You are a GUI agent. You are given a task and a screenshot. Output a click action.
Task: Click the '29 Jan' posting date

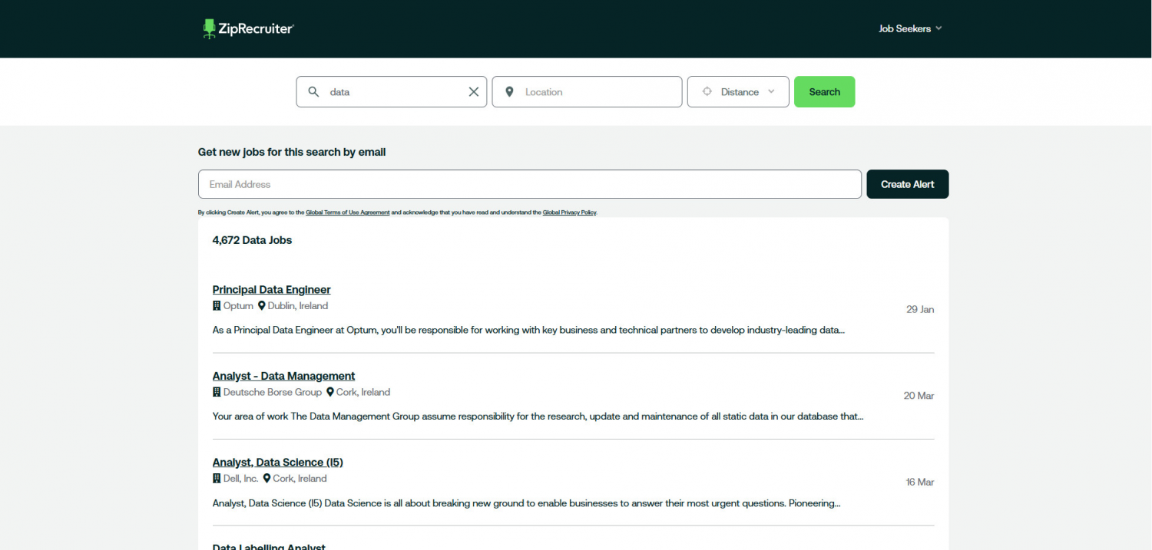tap(920, 310)
